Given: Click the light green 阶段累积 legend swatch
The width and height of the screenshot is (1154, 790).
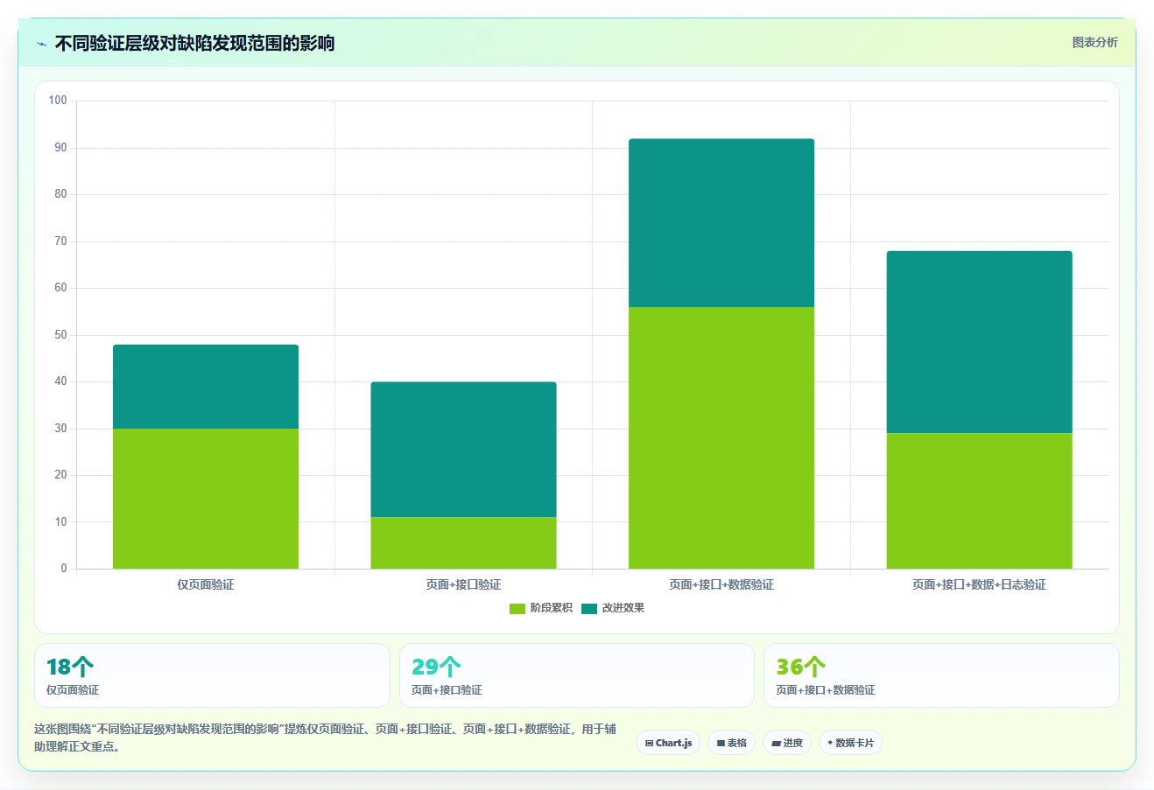Looking at the screenshot, I should [x=517, y=609].
